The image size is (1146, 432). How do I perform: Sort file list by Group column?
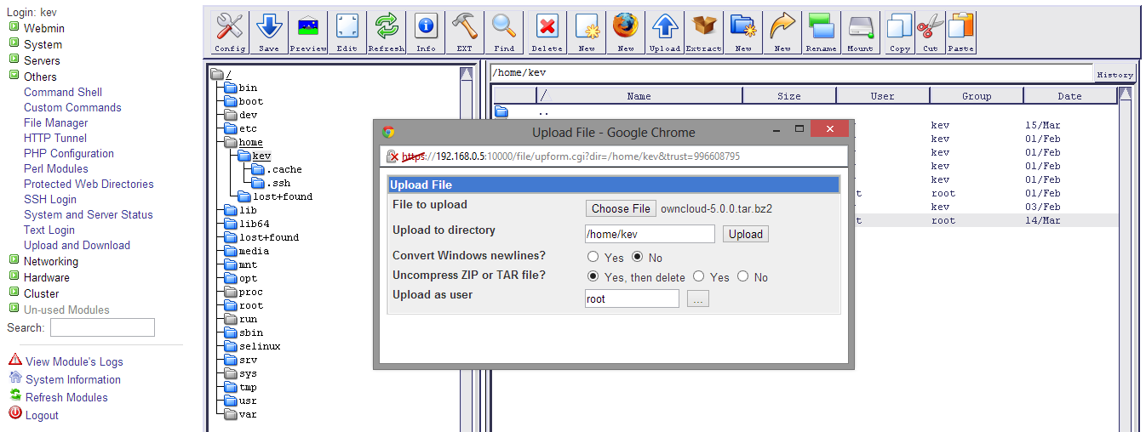pos(977,96)
